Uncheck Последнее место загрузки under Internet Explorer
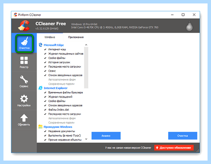 tap(45, 114)
